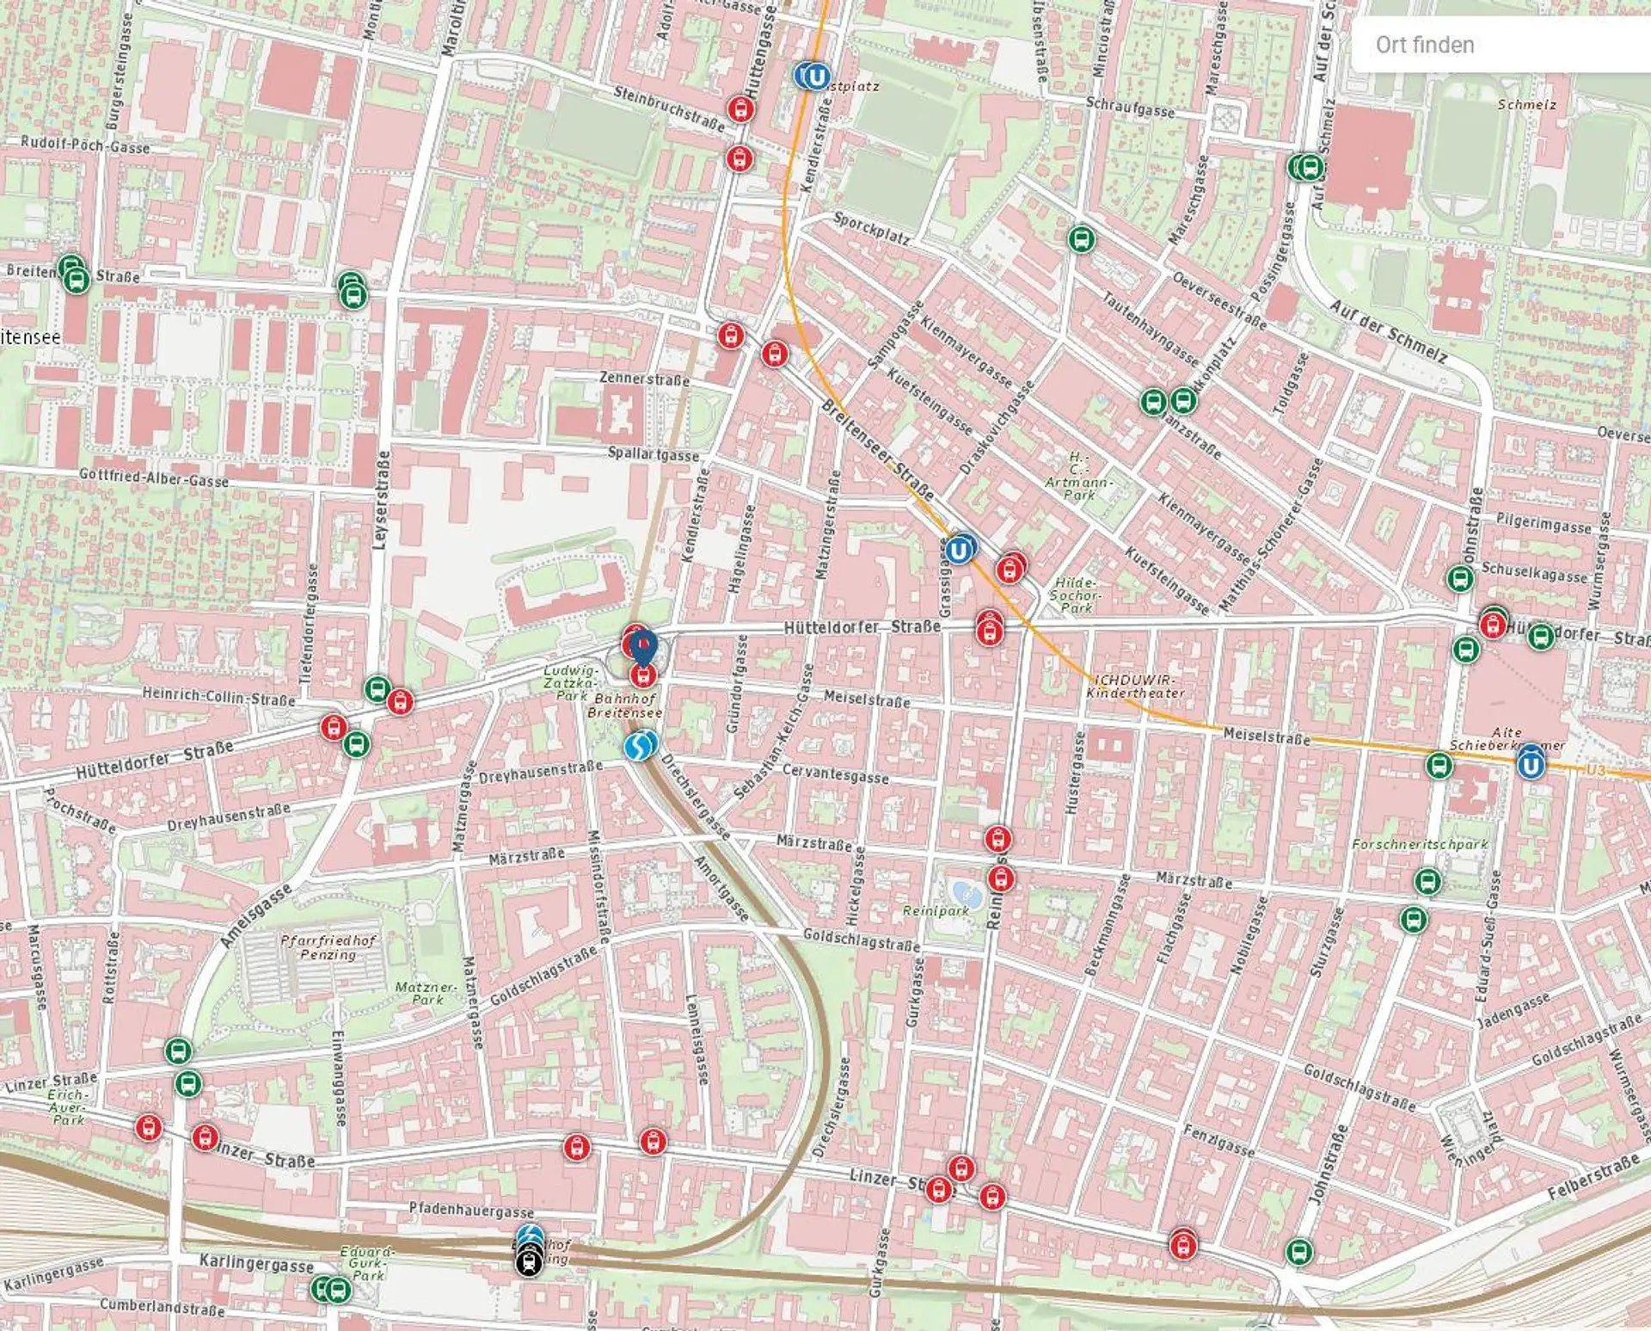Click the Ort finden search field
This screenshot has width=1651, height=1331.
tap(1501, 45)
